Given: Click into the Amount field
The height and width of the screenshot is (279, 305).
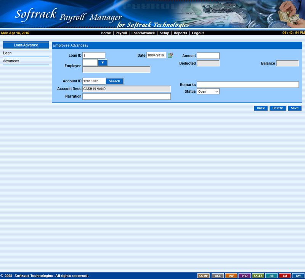Looking at the screenshot, I should [x=208, y=56].
